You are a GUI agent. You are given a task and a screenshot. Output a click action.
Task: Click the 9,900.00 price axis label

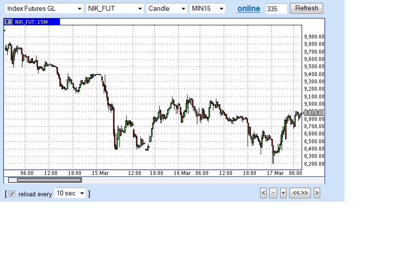[314, 37]
